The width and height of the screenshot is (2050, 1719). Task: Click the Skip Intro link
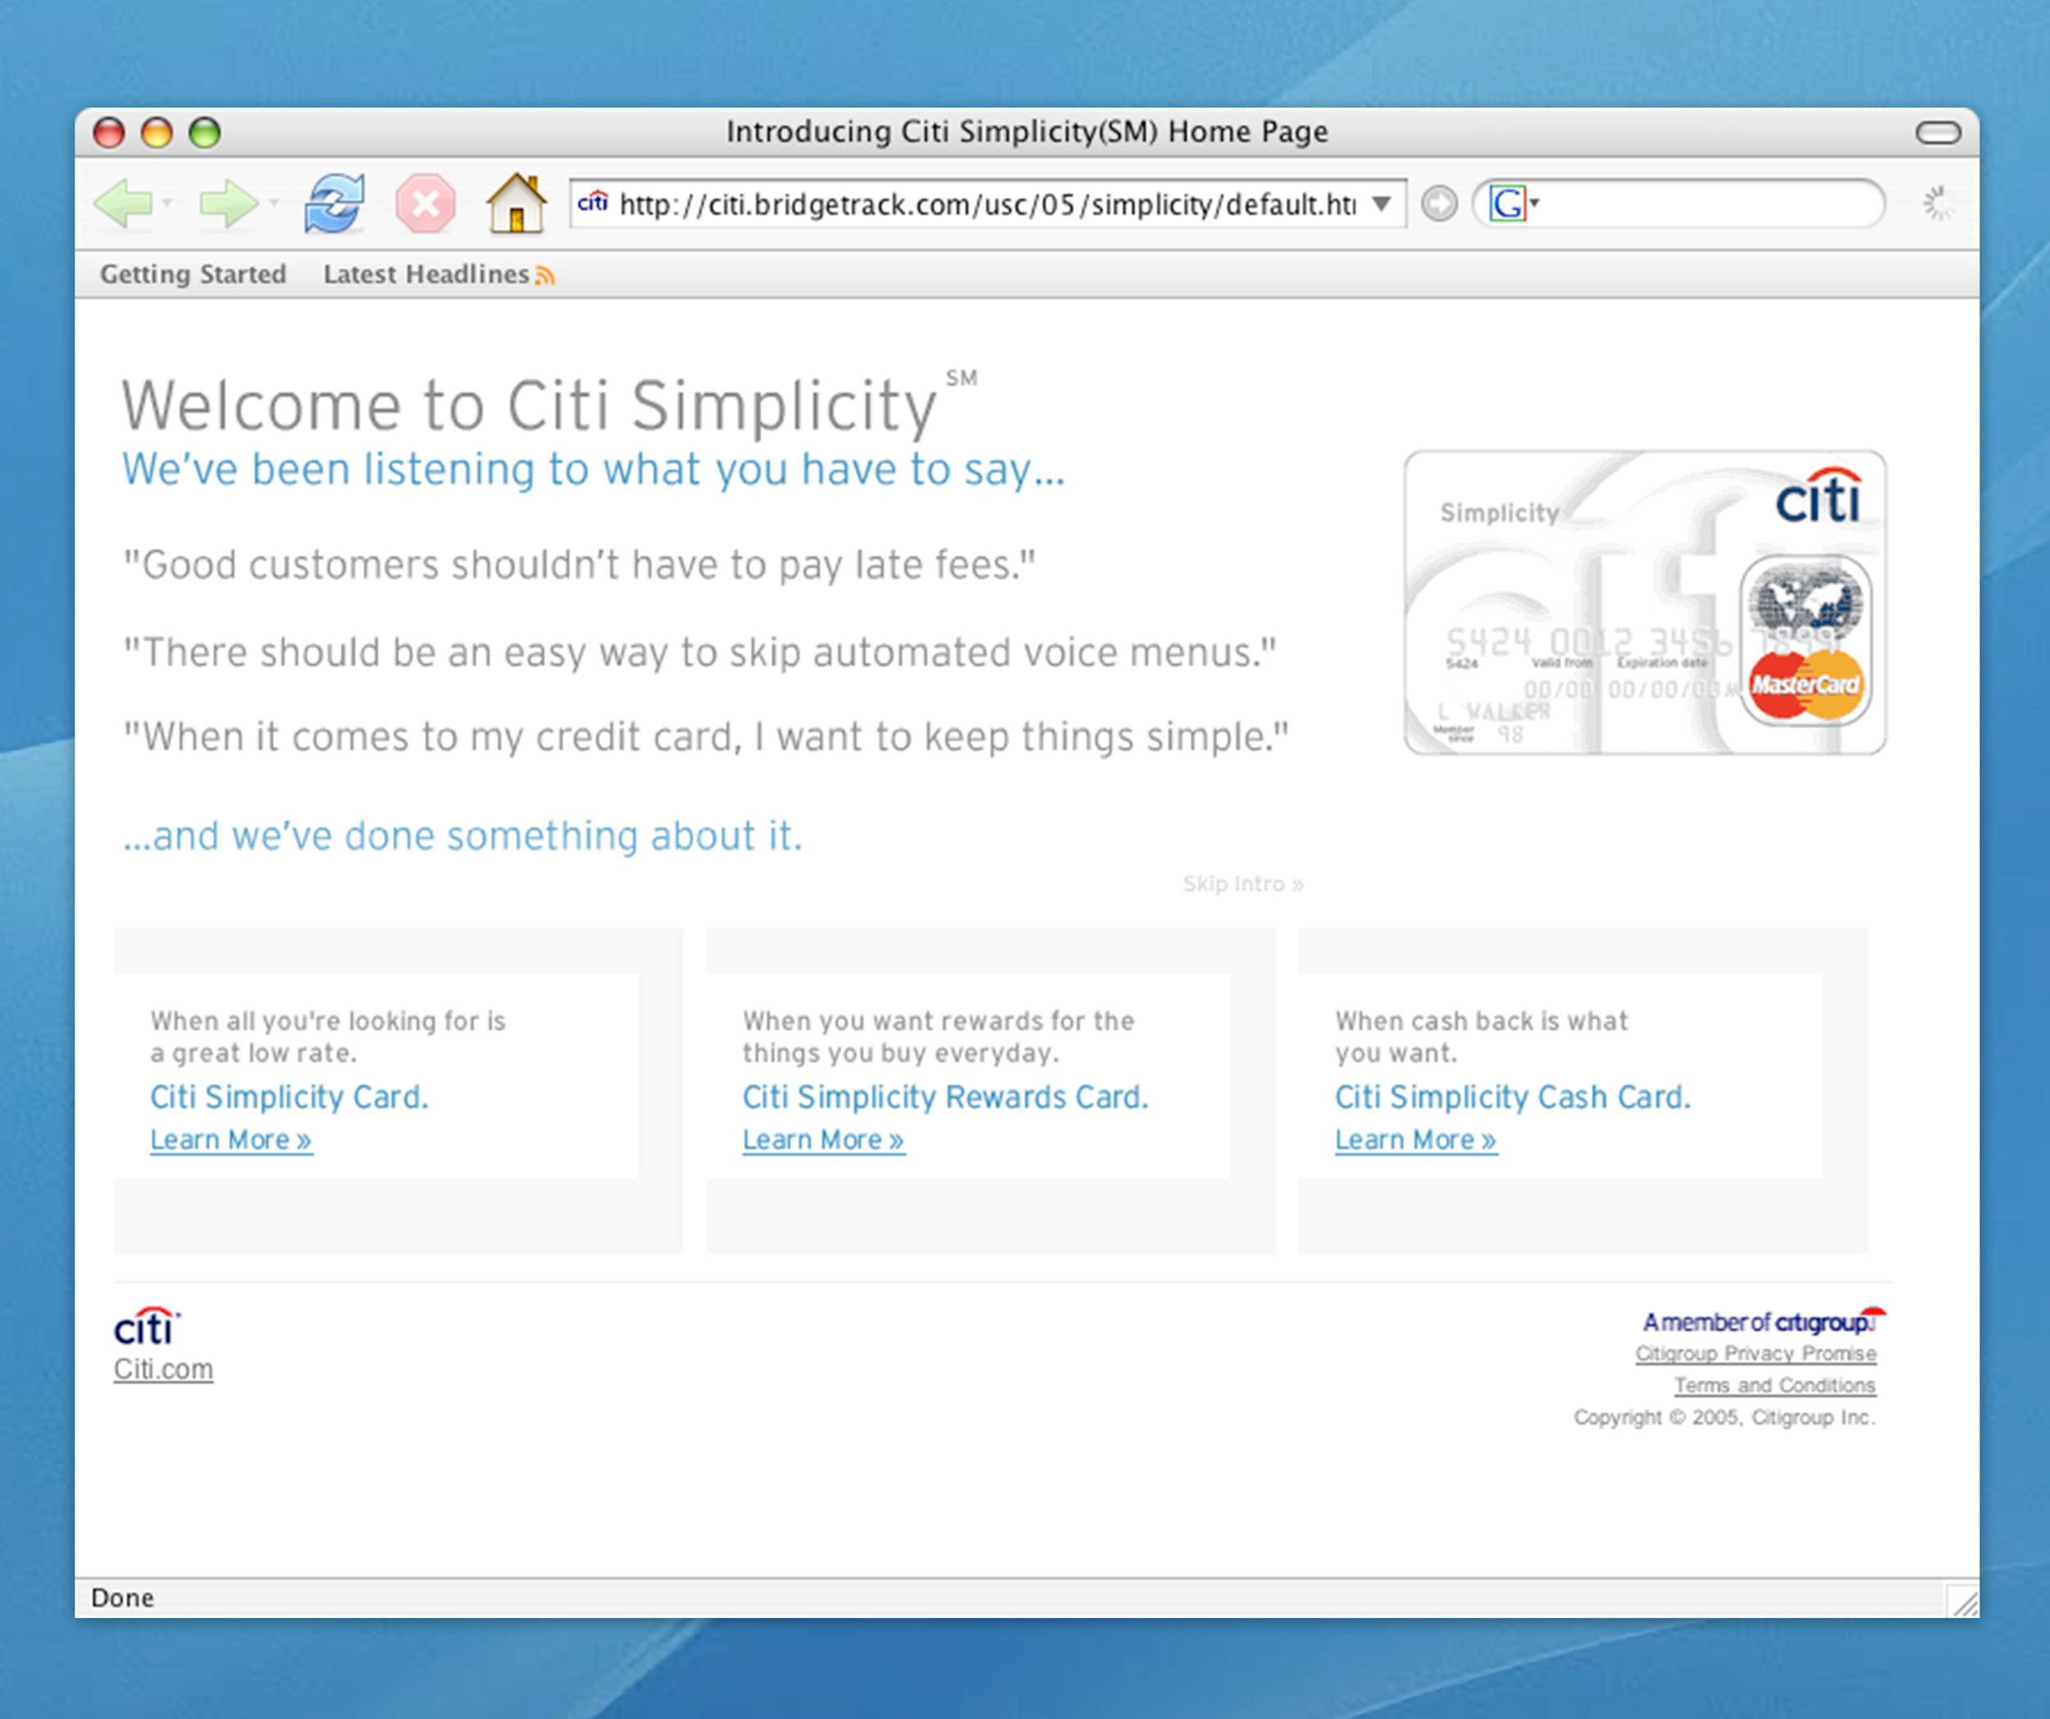pyautogui.click(x=1242, y=885)
